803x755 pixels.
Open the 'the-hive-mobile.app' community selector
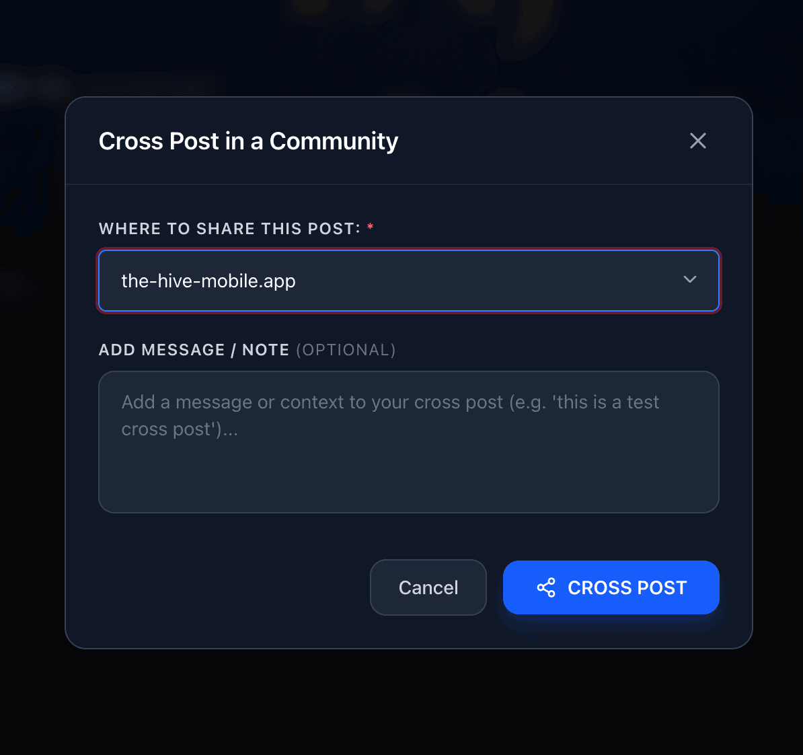point(409,281)
